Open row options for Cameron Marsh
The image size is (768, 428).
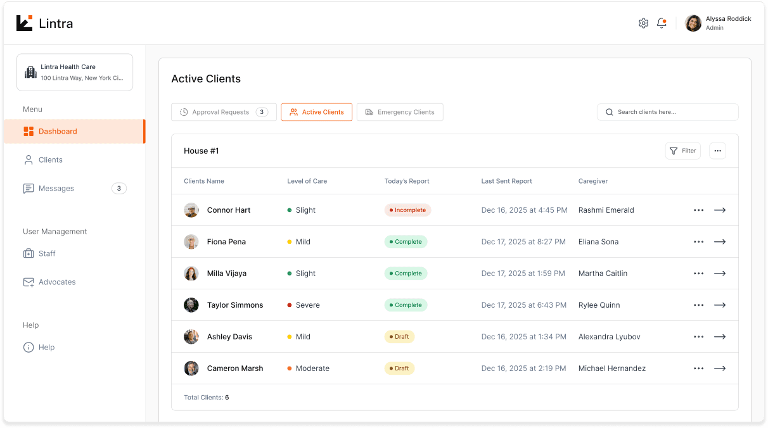click(x=698, y=368)
